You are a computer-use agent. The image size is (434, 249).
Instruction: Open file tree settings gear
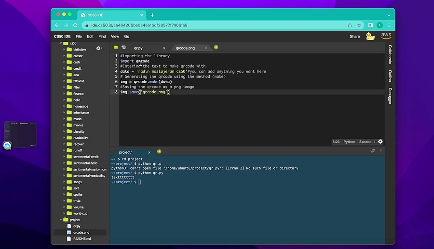[99, 48]
